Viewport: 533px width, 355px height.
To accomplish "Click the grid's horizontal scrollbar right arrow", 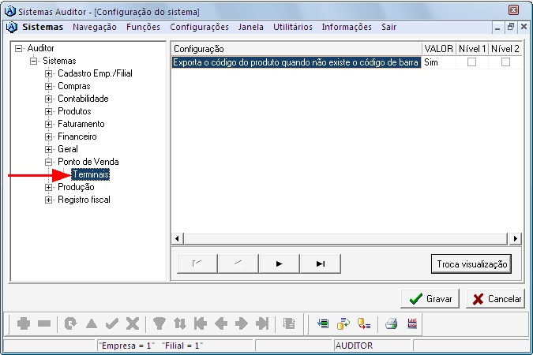I will point(516,238).
